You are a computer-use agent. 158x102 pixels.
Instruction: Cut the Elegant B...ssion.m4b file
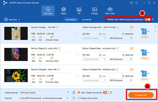pos(40,59)
